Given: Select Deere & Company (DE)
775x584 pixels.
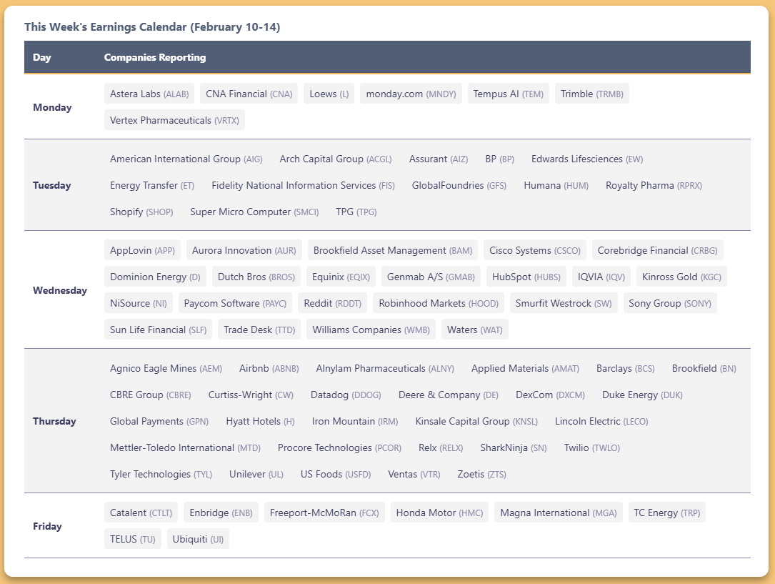Looking at the screenshot, I should [449, 395].
